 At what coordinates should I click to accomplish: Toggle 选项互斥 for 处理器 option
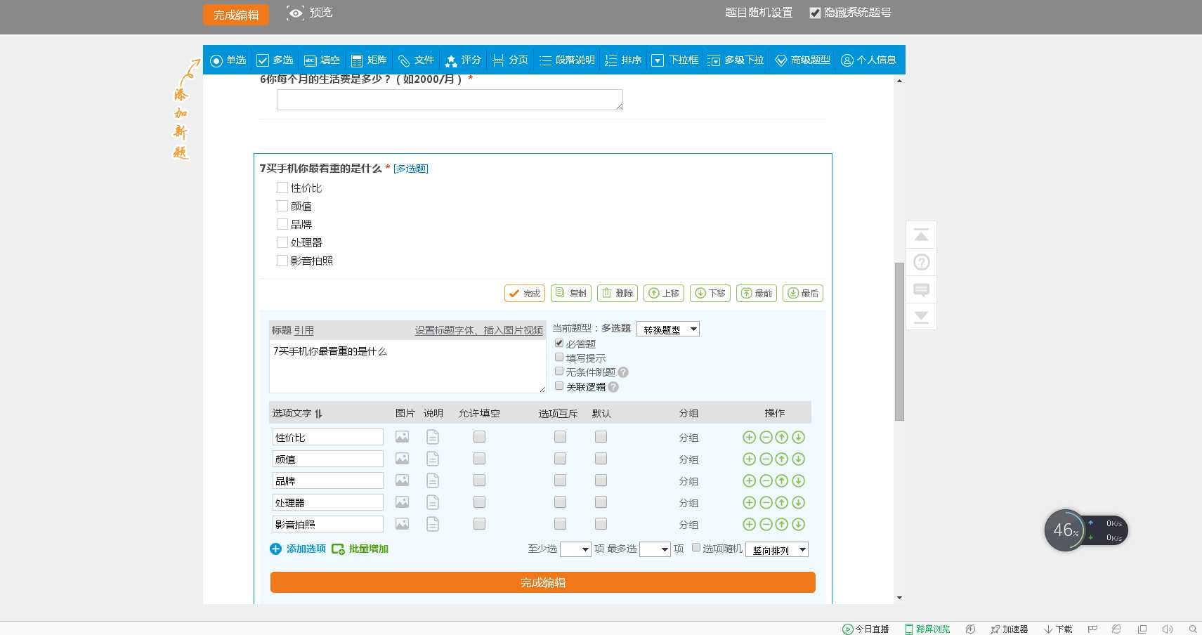point(560,502)
